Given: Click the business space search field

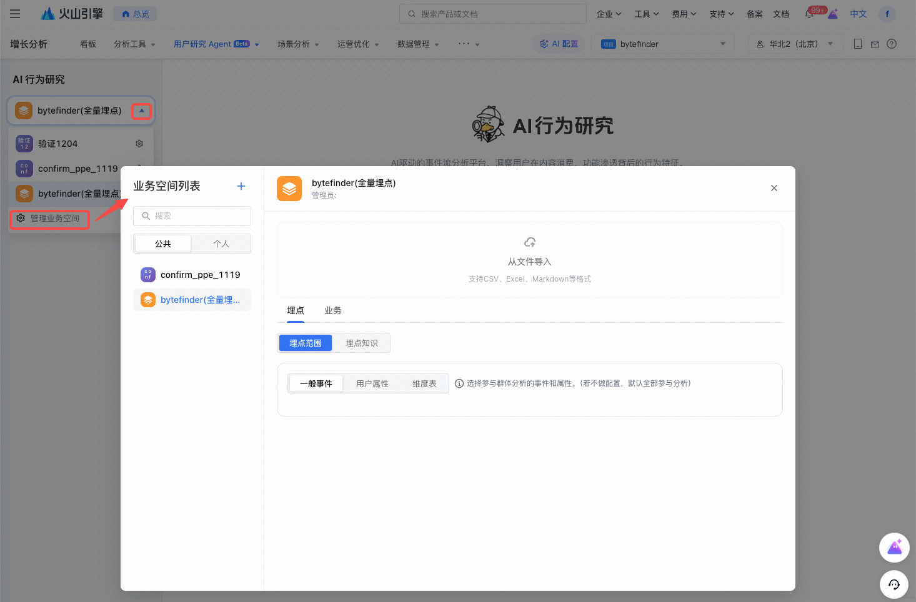Looking at the screenshot, I should click(x=192, y=215).
